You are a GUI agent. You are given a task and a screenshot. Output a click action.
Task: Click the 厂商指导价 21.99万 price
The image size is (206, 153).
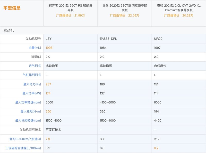pyautogui.click(x=70, y=15)
